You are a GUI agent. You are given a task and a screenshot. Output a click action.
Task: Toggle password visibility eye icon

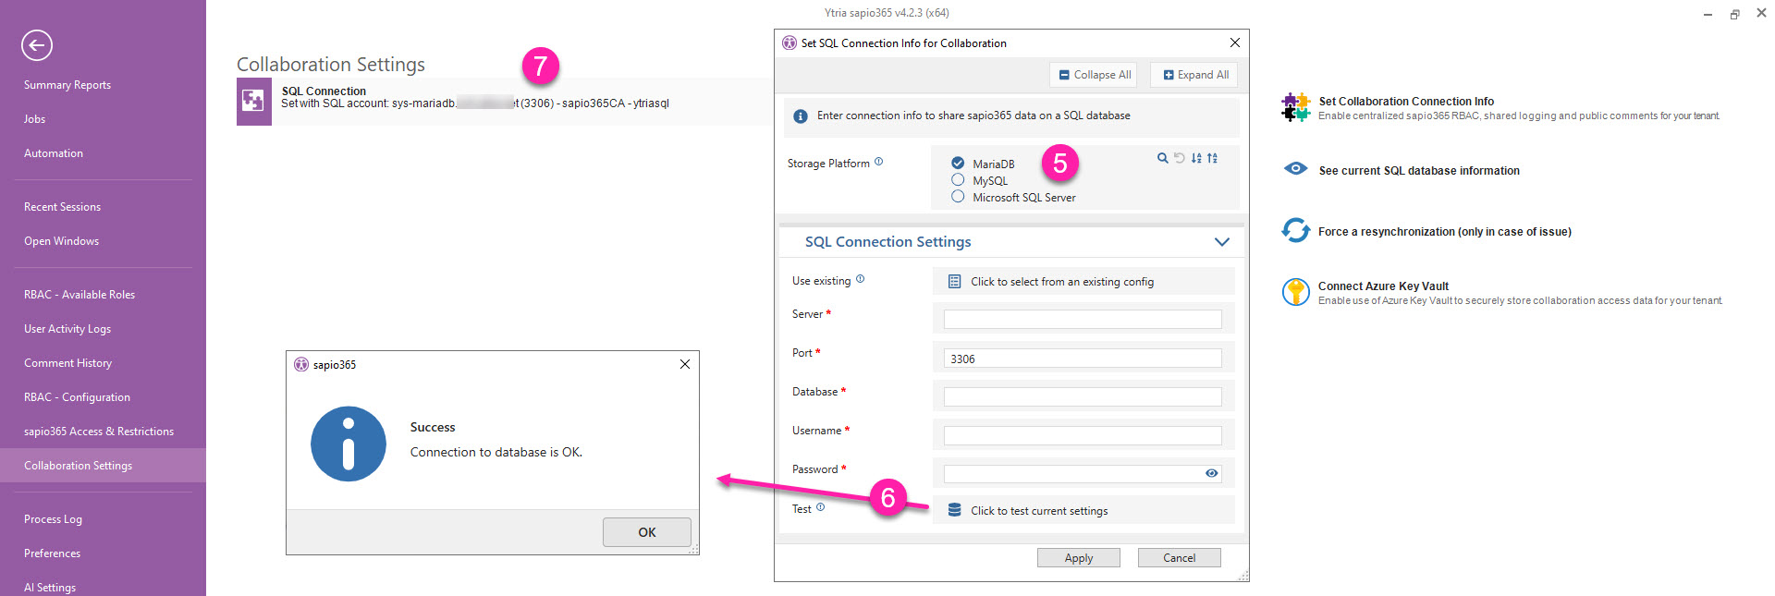(1211, 473)
